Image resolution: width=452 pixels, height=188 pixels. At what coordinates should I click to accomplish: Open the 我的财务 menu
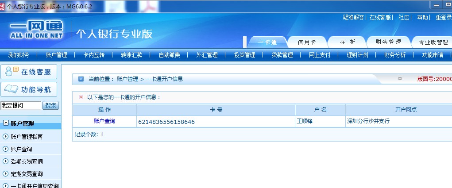click(x=19, y=55)
